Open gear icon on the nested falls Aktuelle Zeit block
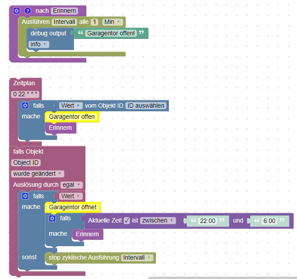This screenshot has width=297, height=279. pyautogui.click(x=52, y=219)
